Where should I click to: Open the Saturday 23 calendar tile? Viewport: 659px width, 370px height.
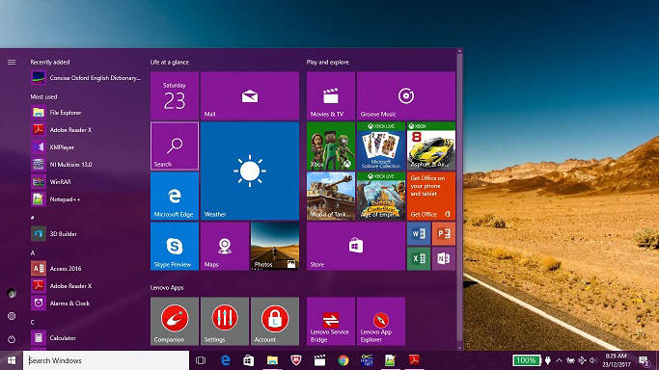175,95
